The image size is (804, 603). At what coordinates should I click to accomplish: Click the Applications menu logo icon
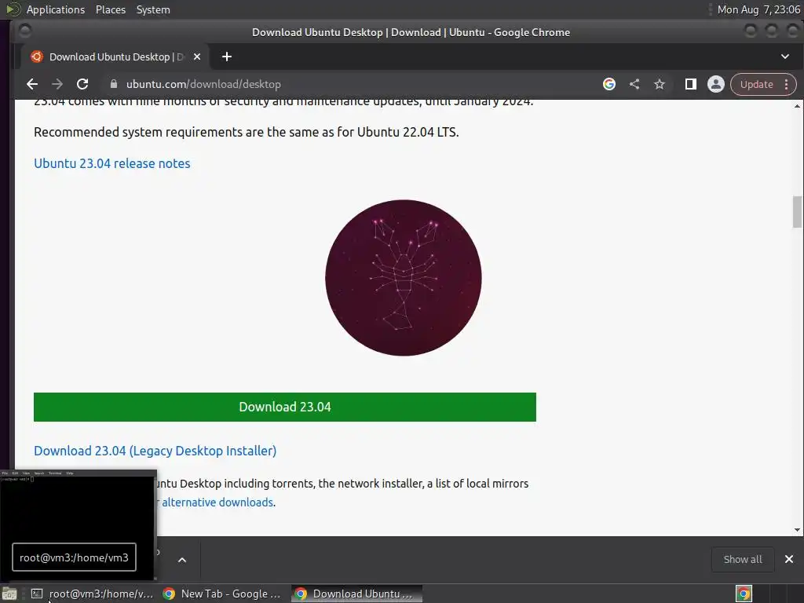(x=13, y=9)
